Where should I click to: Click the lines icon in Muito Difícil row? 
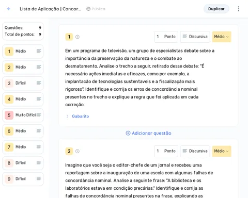coord(39,115)
